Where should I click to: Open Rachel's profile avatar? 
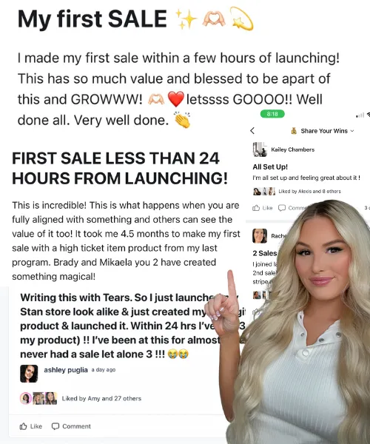(260, 236)
